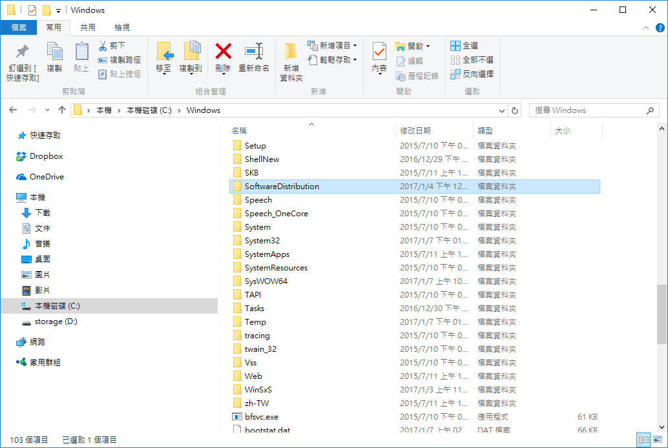Switch to View (檢視) ribbon tab
Viewport: 668px width, 448px height.
[122, 28]
